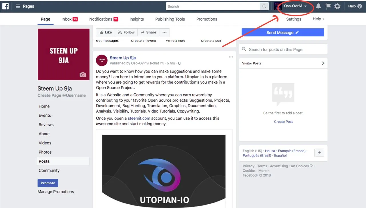This screenshot has width=366, height=208.
Task: Open the Help dropdown in page tabs
Action: 318,19
